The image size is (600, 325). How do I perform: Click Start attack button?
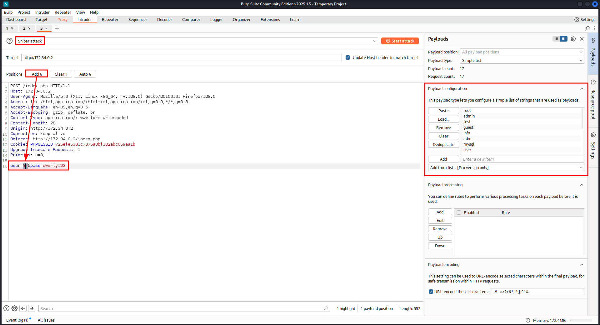coord(400,41)
